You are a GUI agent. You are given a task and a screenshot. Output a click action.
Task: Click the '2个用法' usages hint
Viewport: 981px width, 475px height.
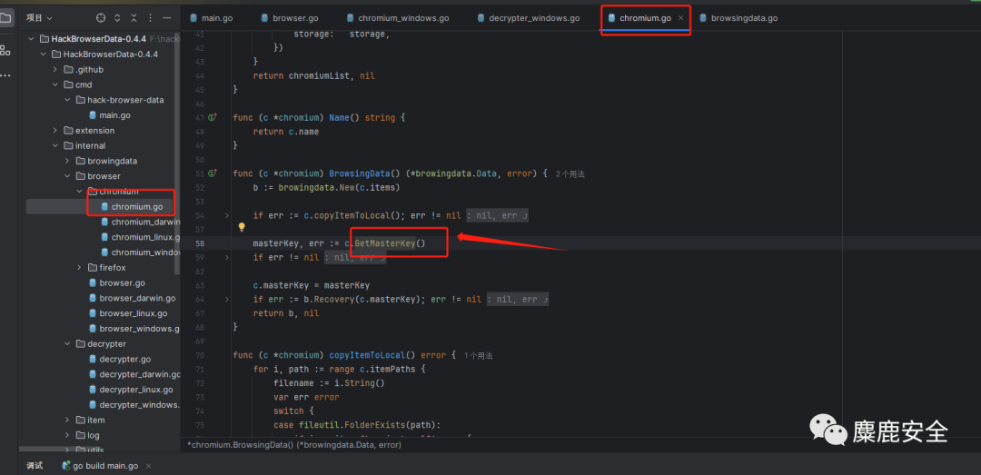(x=570, y=173)
